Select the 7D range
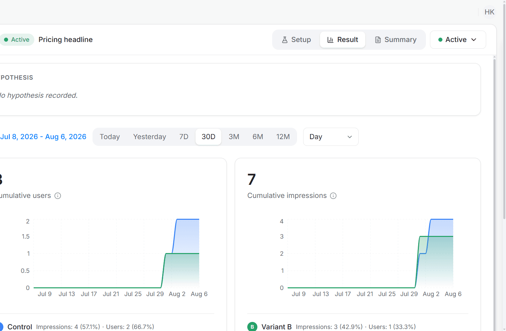Screen dimensions: 506x331 click(184, 137)
